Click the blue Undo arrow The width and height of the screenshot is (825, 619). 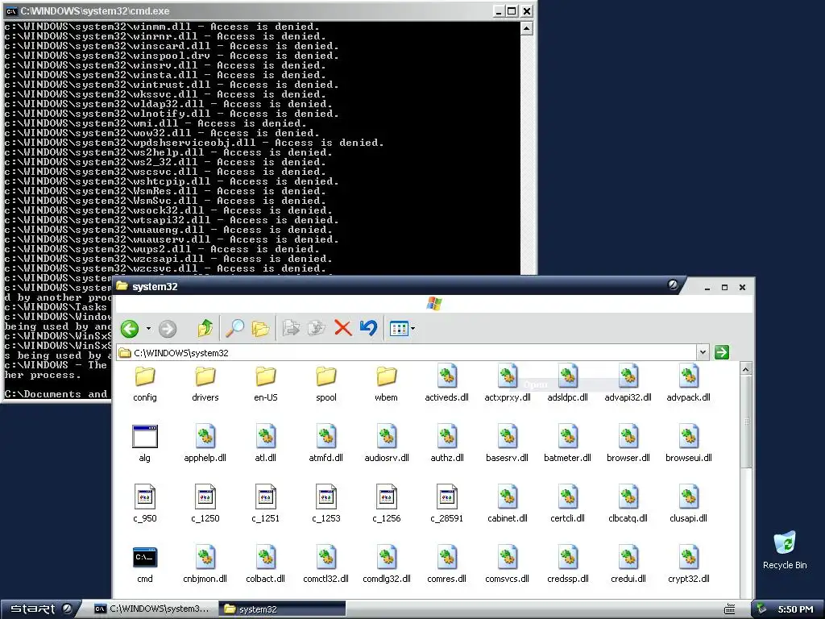point(368,328)
